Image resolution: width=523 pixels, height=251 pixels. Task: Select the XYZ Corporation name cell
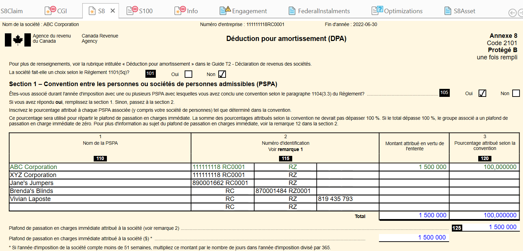pos(100,175)
